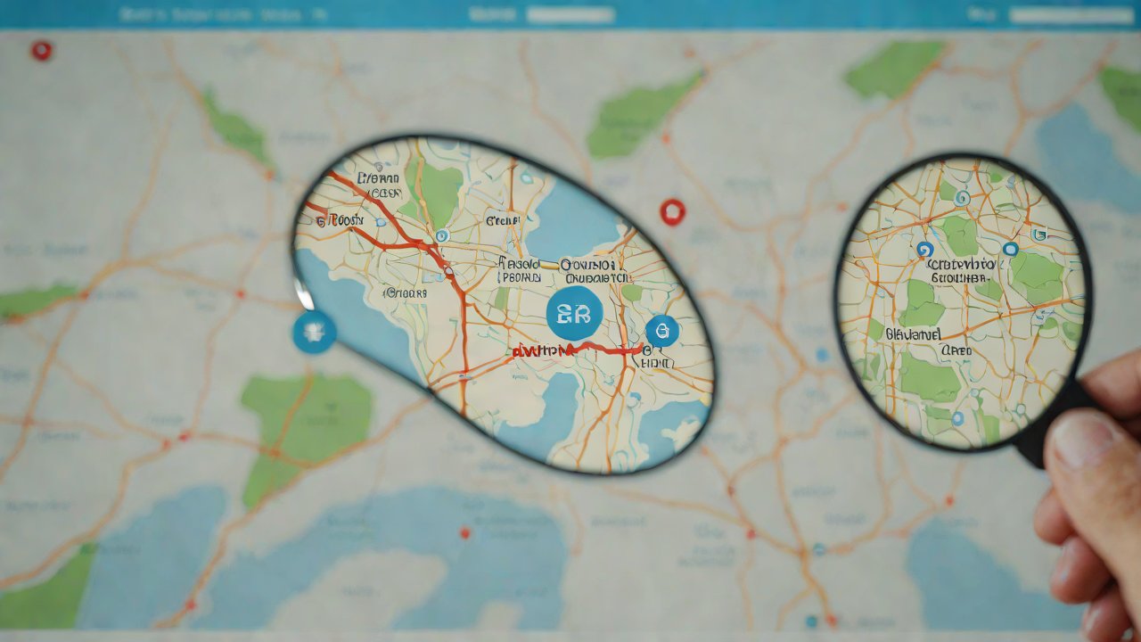Click the center search field in the top bar

click(x=570, y=15)
